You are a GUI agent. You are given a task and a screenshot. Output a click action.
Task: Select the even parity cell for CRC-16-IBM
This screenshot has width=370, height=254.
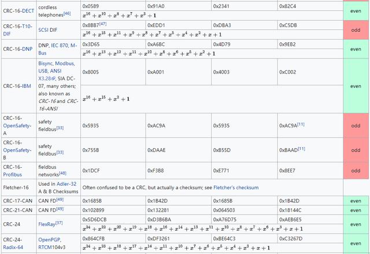tap(356, 86)
